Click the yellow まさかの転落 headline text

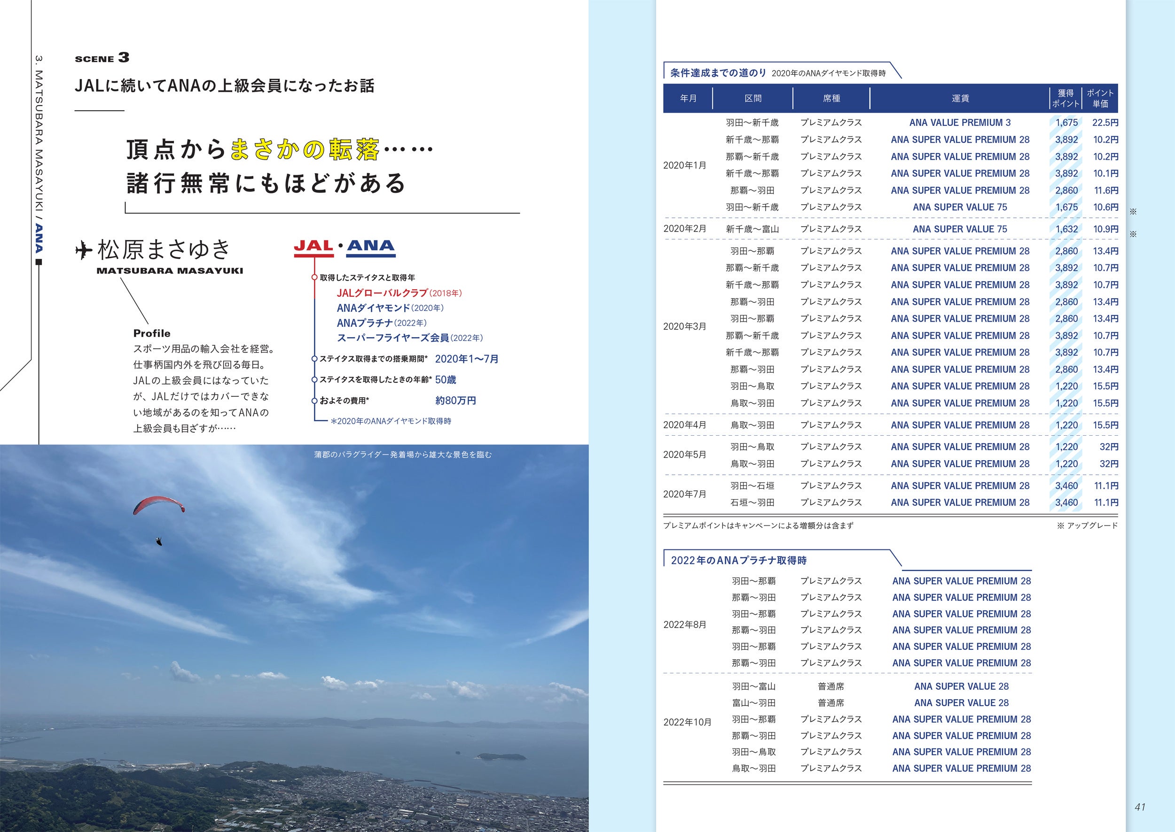pos(305,150)
